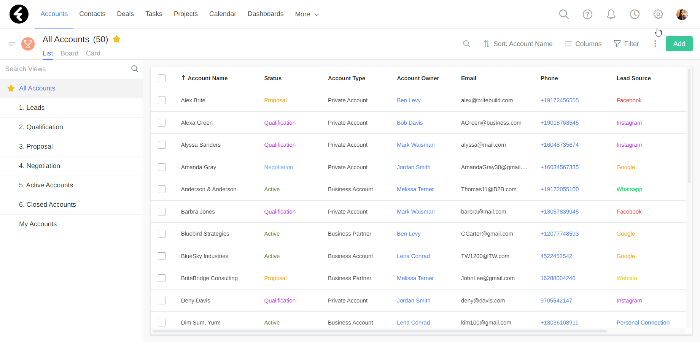Click the Whatsapp lead source cell
This screenshot has width=700, height=342.
click(629, 189)
